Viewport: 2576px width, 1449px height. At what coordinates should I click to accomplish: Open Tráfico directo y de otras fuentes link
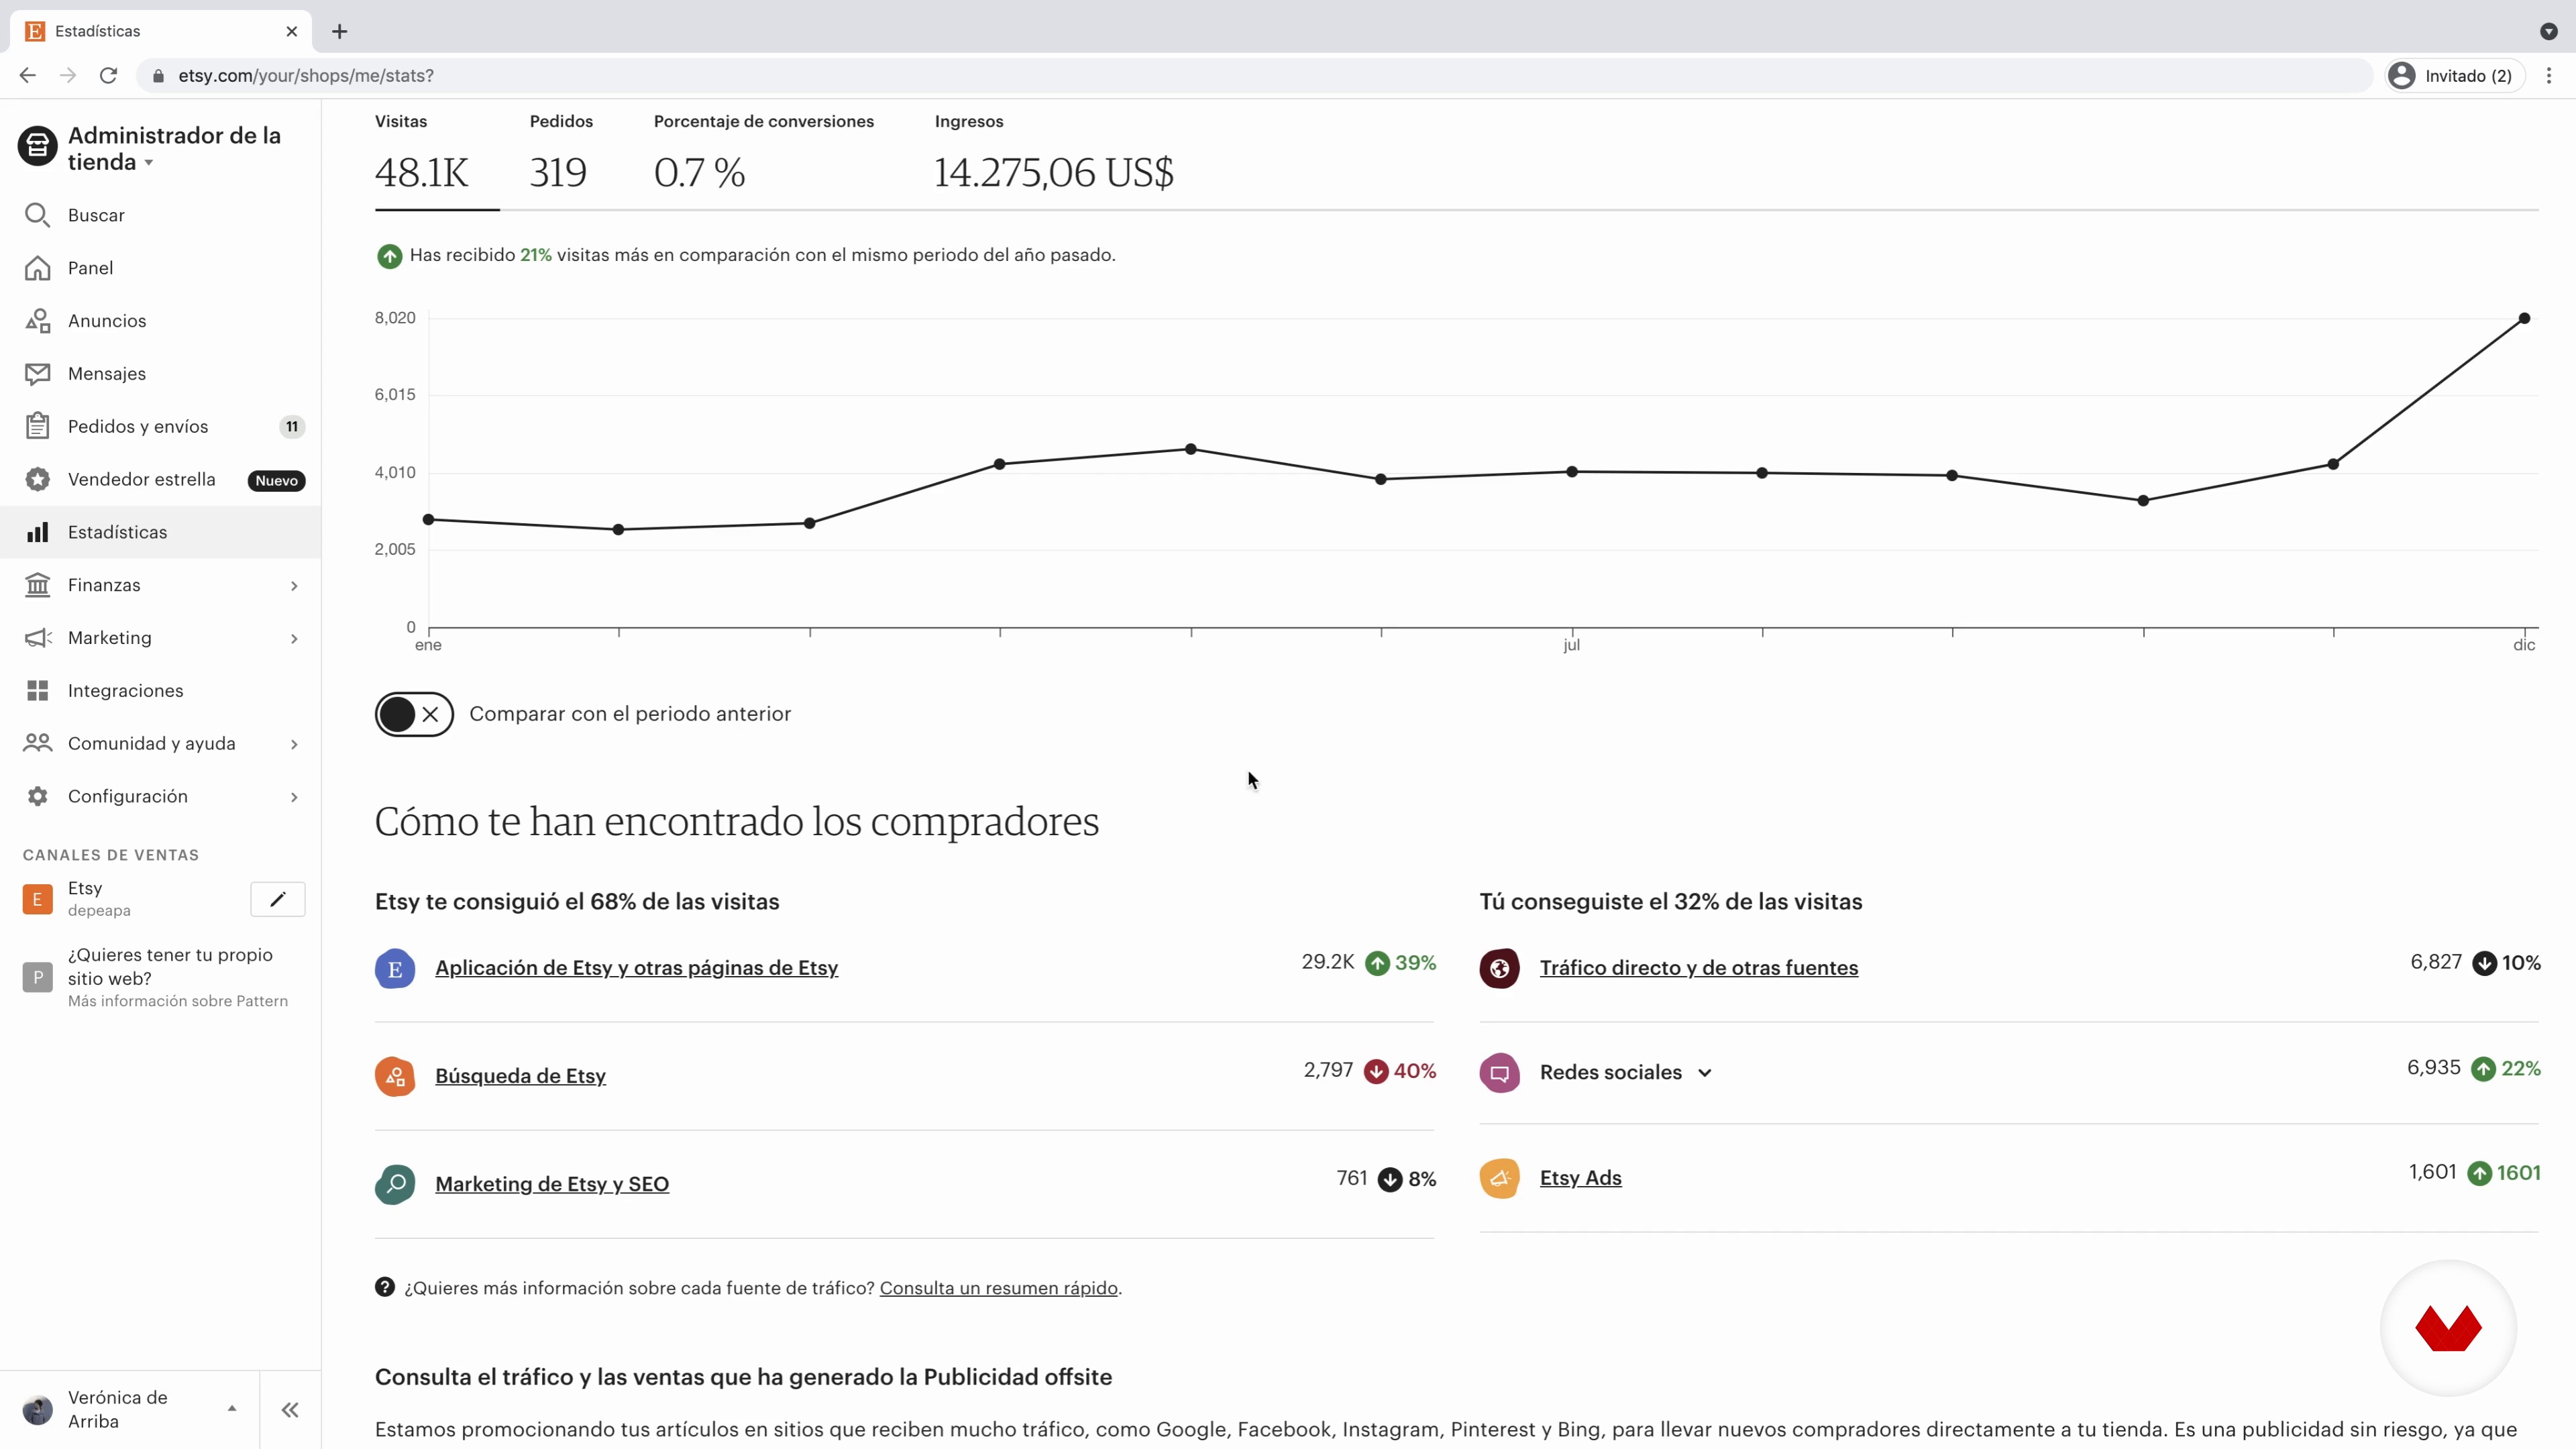coord(1698,968)
